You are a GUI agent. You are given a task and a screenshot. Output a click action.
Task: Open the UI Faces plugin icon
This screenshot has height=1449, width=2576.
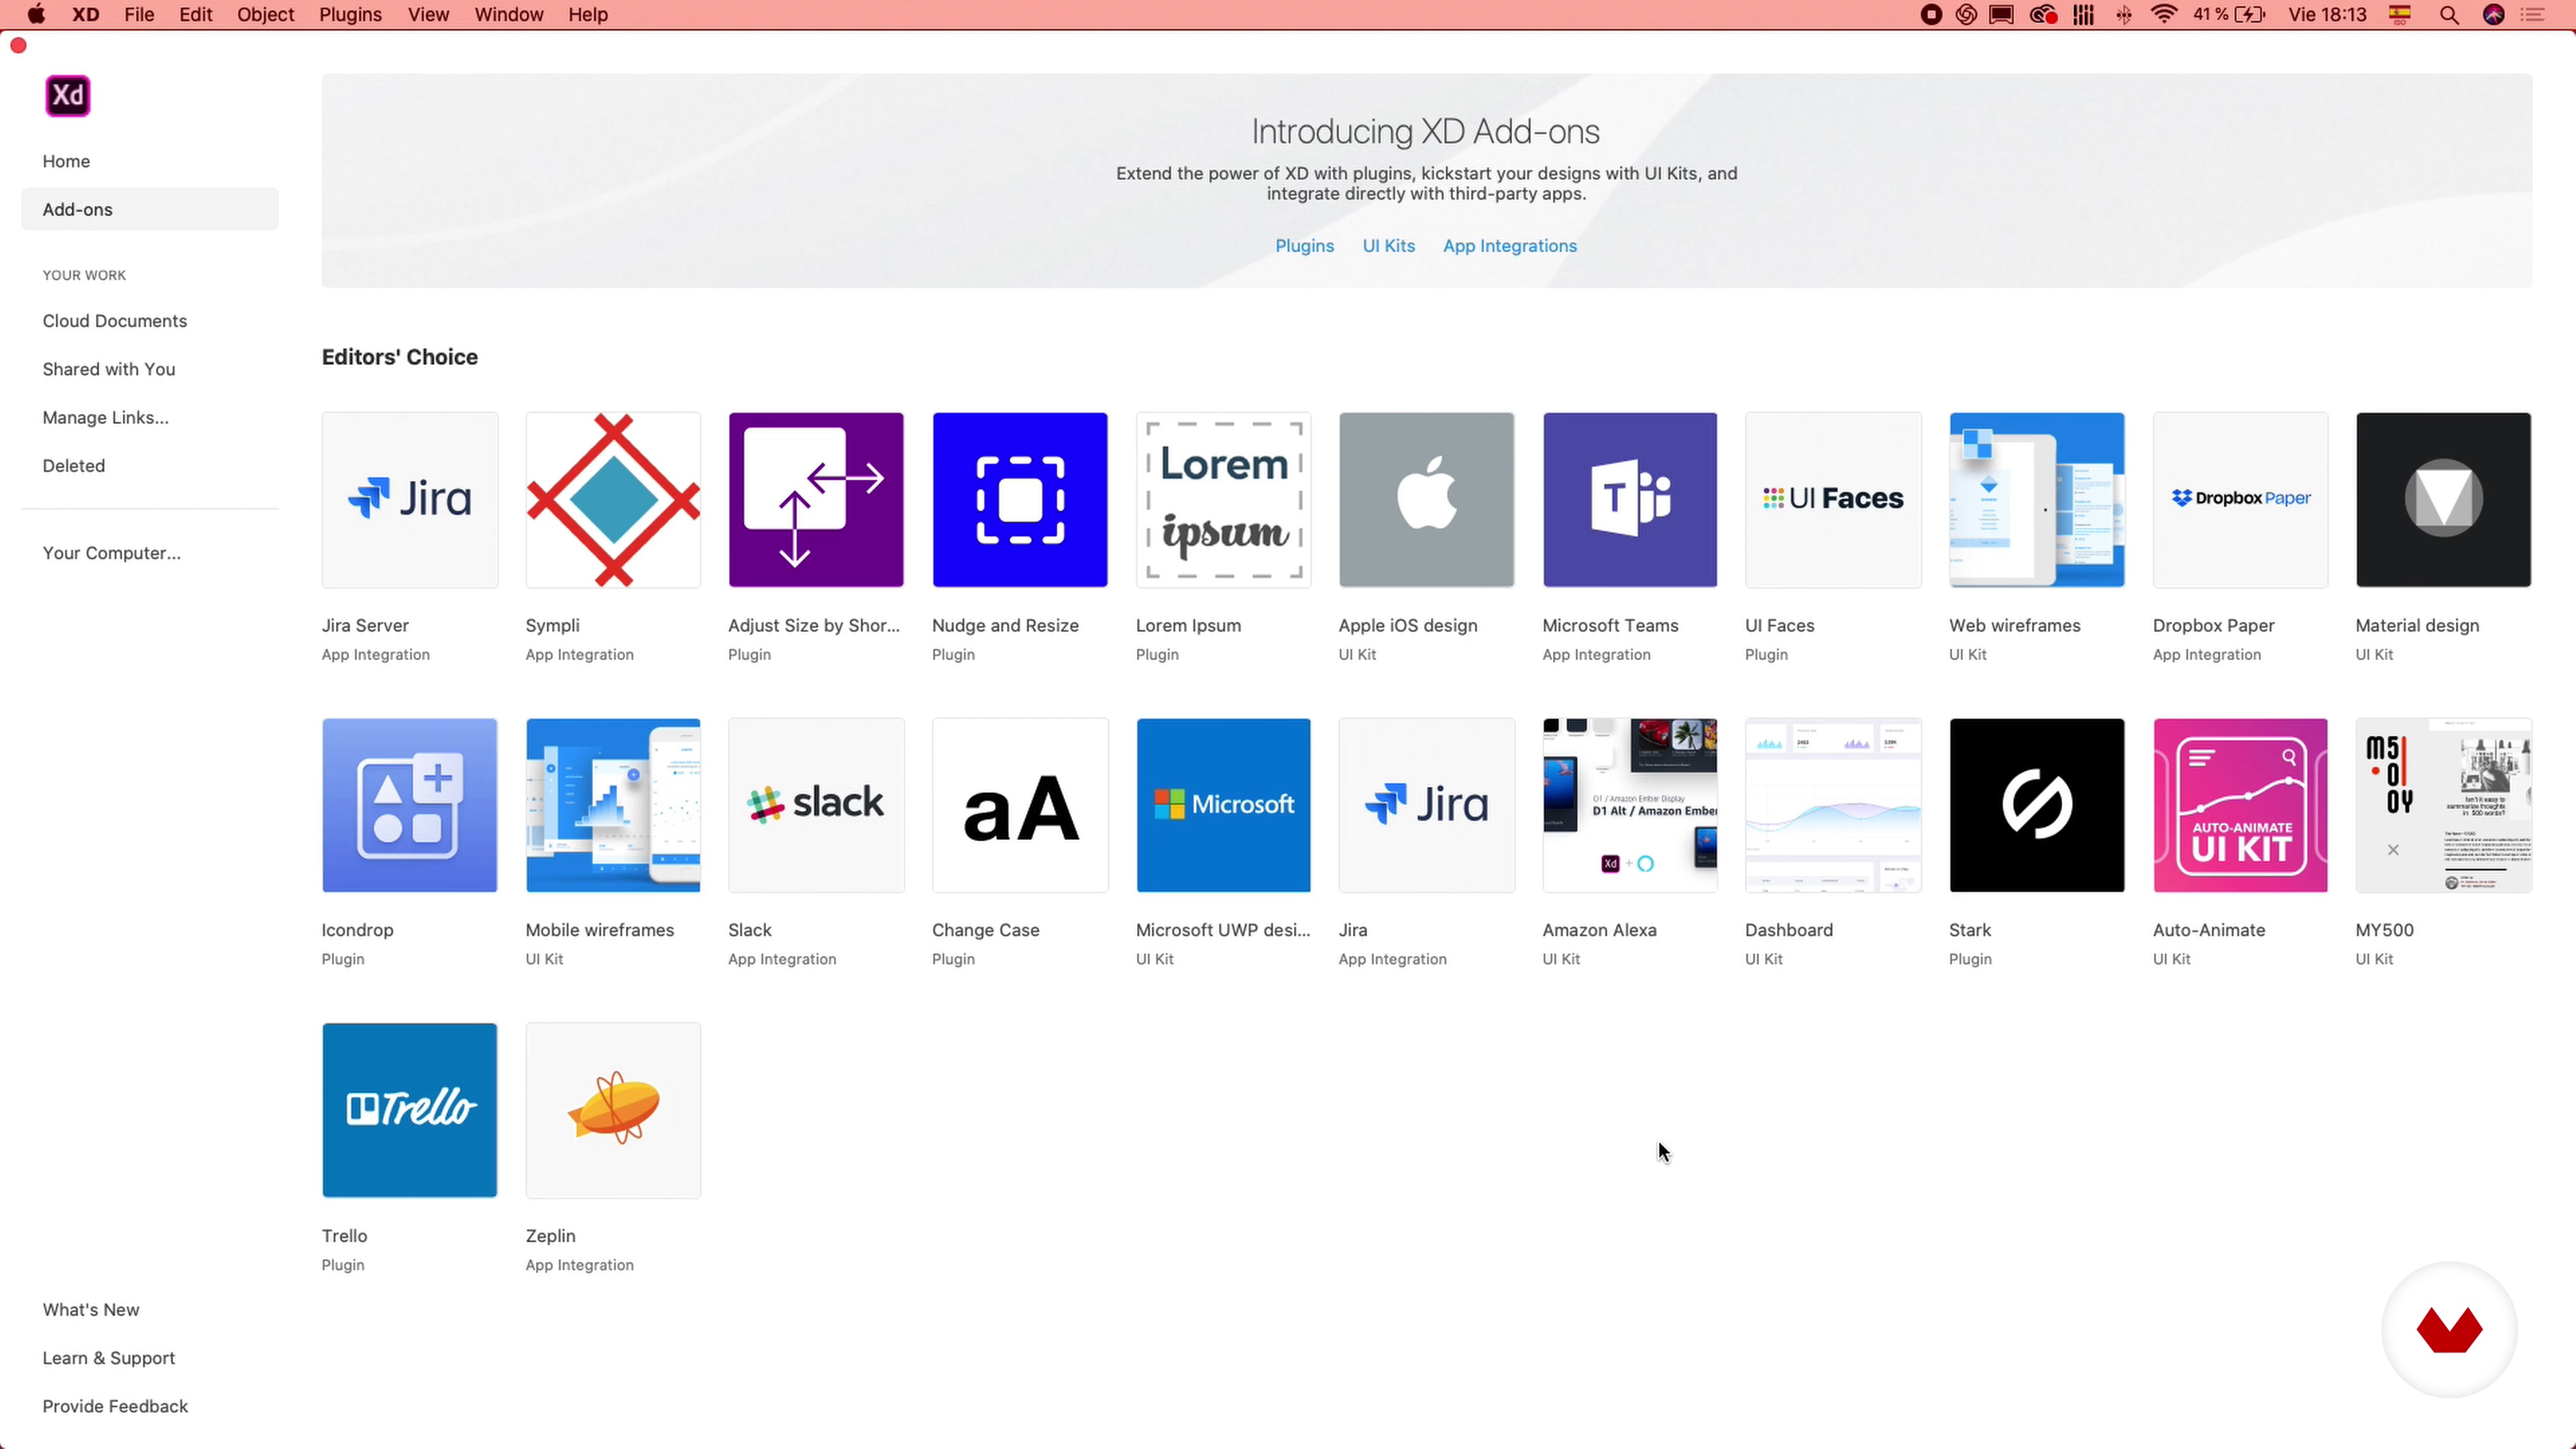coord(1833,499)
